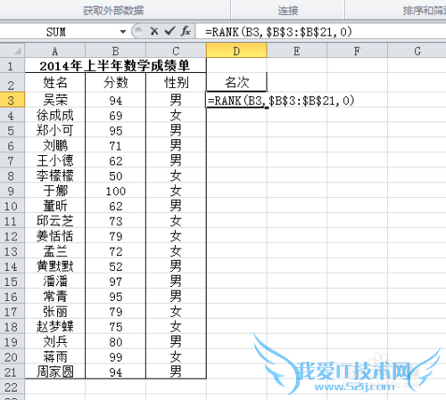Open Insert Function with the fx icon

coord(186,31)
